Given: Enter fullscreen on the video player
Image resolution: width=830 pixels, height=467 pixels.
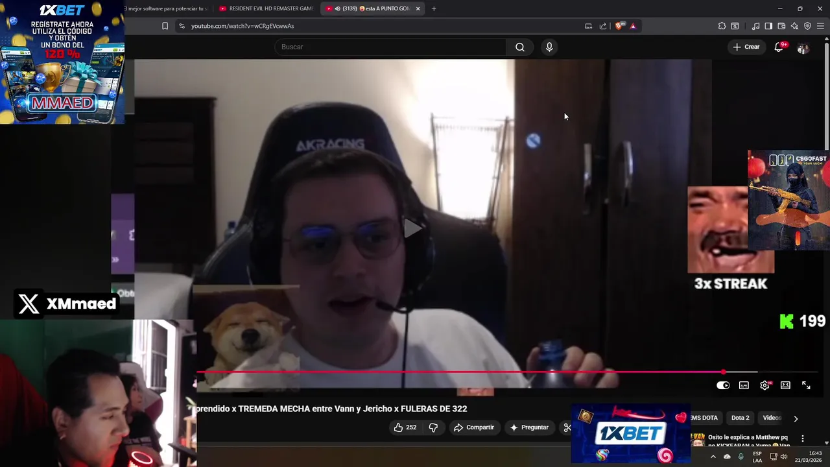Looking at the screenshot, I should click(806, 385).
